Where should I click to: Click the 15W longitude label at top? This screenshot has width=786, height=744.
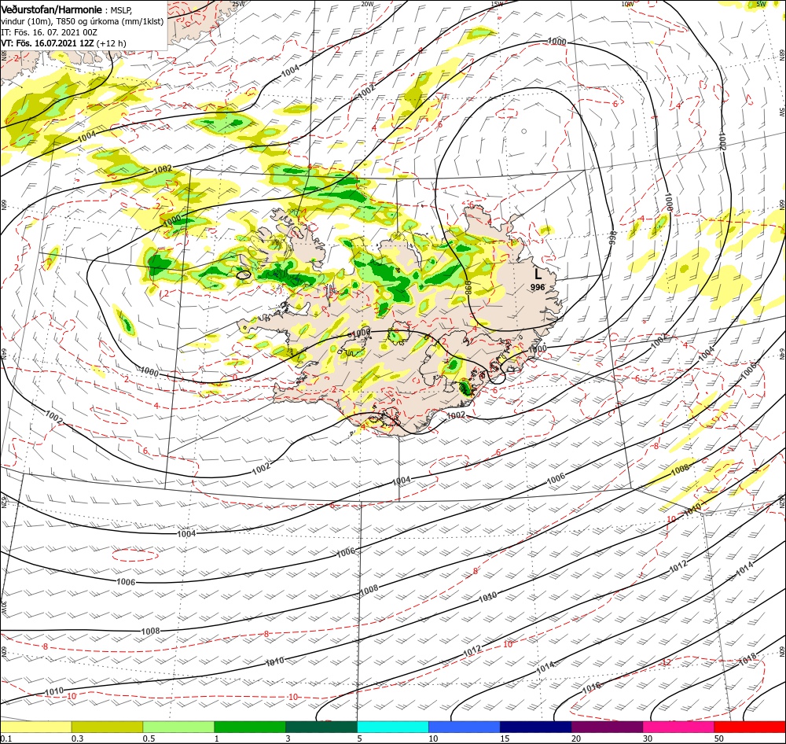tap(497, 4)
